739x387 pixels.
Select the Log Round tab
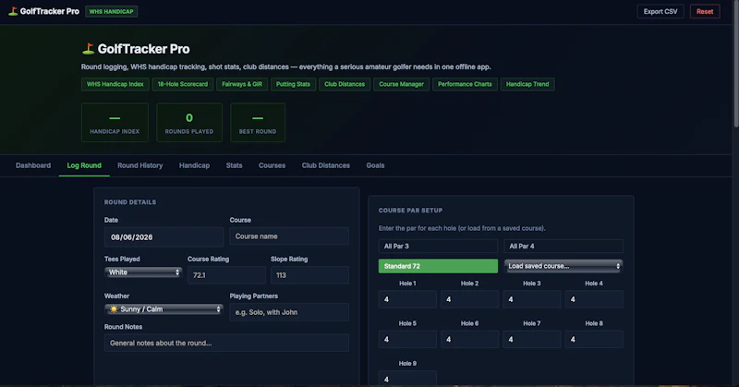click(x=84, y=165)
